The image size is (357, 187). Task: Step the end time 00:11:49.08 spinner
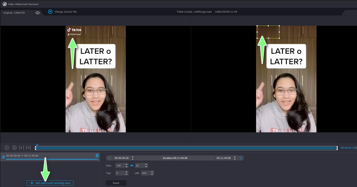(x=235, y=158)
